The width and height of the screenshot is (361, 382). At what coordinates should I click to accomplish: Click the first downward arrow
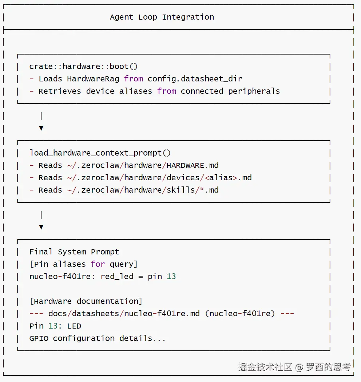pyautogui.click(x=41, y=128)
